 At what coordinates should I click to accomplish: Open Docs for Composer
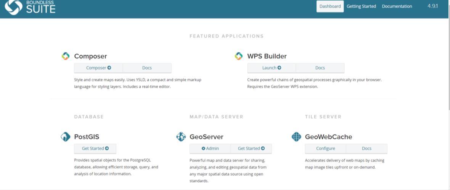tap(147, 68)
